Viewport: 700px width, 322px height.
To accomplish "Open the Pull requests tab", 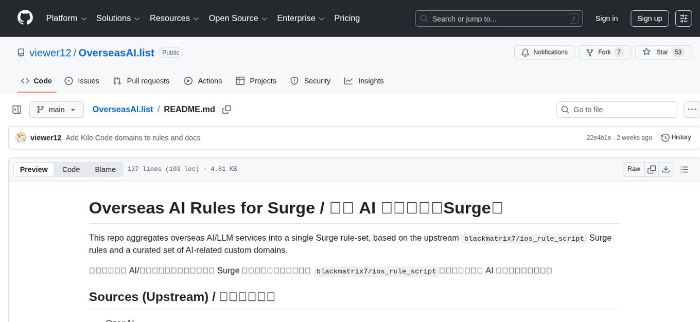I will tap(141, 81).
